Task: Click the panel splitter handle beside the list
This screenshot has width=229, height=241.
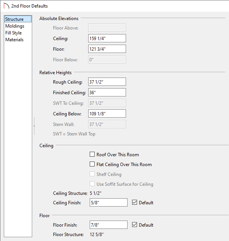Action: pyautogui.click(x=34, y=126)
